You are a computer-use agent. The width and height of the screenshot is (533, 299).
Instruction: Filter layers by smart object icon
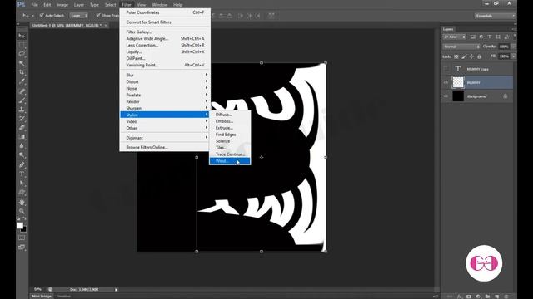[x=506, y=37]
